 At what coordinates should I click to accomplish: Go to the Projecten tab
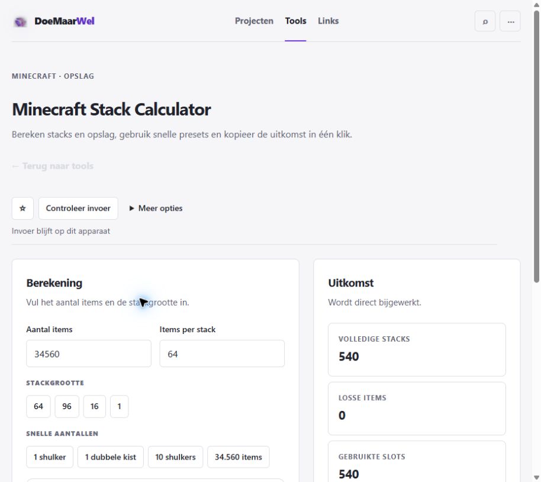tap(254, 21)
